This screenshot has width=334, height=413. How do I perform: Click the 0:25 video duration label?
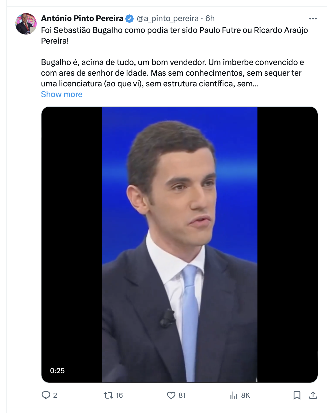pos(57,370)
